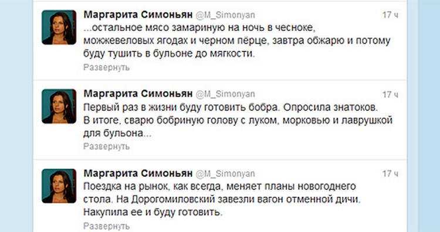Select the @M_Simonyan handle in the beaver tweet
Screen dimensions: 440x232
click(225, 94)
